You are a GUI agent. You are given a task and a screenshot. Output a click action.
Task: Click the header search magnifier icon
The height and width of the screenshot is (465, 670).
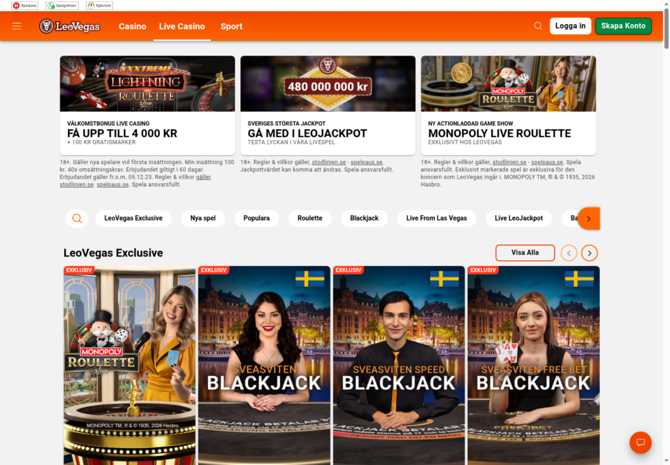coord(538,26)
